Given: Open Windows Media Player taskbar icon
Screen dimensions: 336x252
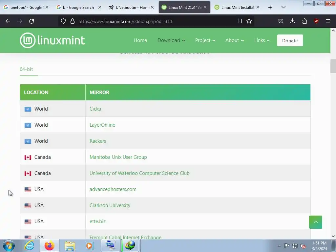Looking at the screenshot, I should (90, 245).
